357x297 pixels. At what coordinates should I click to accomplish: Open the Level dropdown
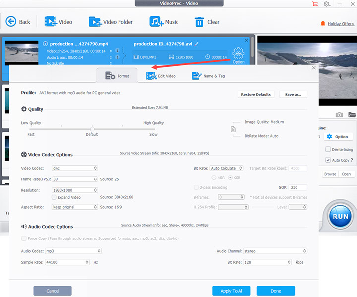point(298,207)
